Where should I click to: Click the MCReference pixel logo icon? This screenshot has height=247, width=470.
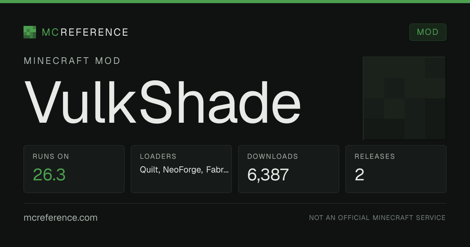point(30,32)
